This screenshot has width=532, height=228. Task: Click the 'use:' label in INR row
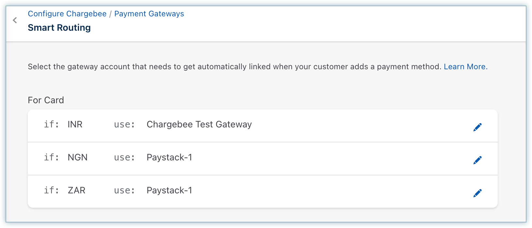coord(124,124)
